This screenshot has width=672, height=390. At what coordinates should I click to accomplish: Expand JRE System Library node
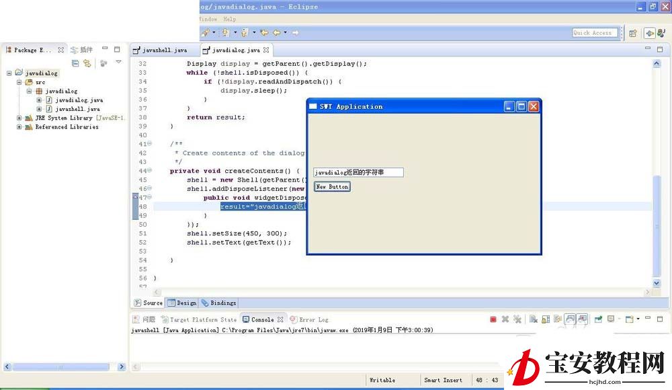19,118
